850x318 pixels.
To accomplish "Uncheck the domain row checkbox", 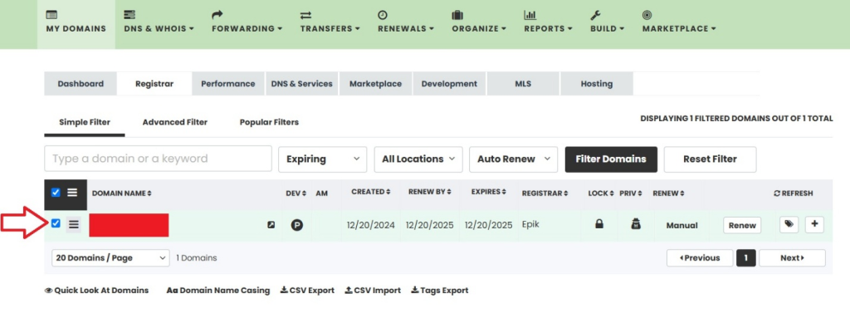I will (x=56, y=223).
